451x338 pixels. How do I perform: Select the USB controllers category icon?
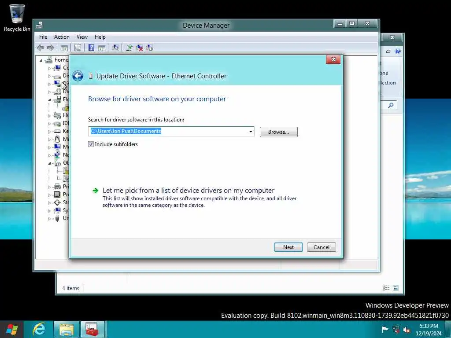pyautogui.click(x=57, y=218)
